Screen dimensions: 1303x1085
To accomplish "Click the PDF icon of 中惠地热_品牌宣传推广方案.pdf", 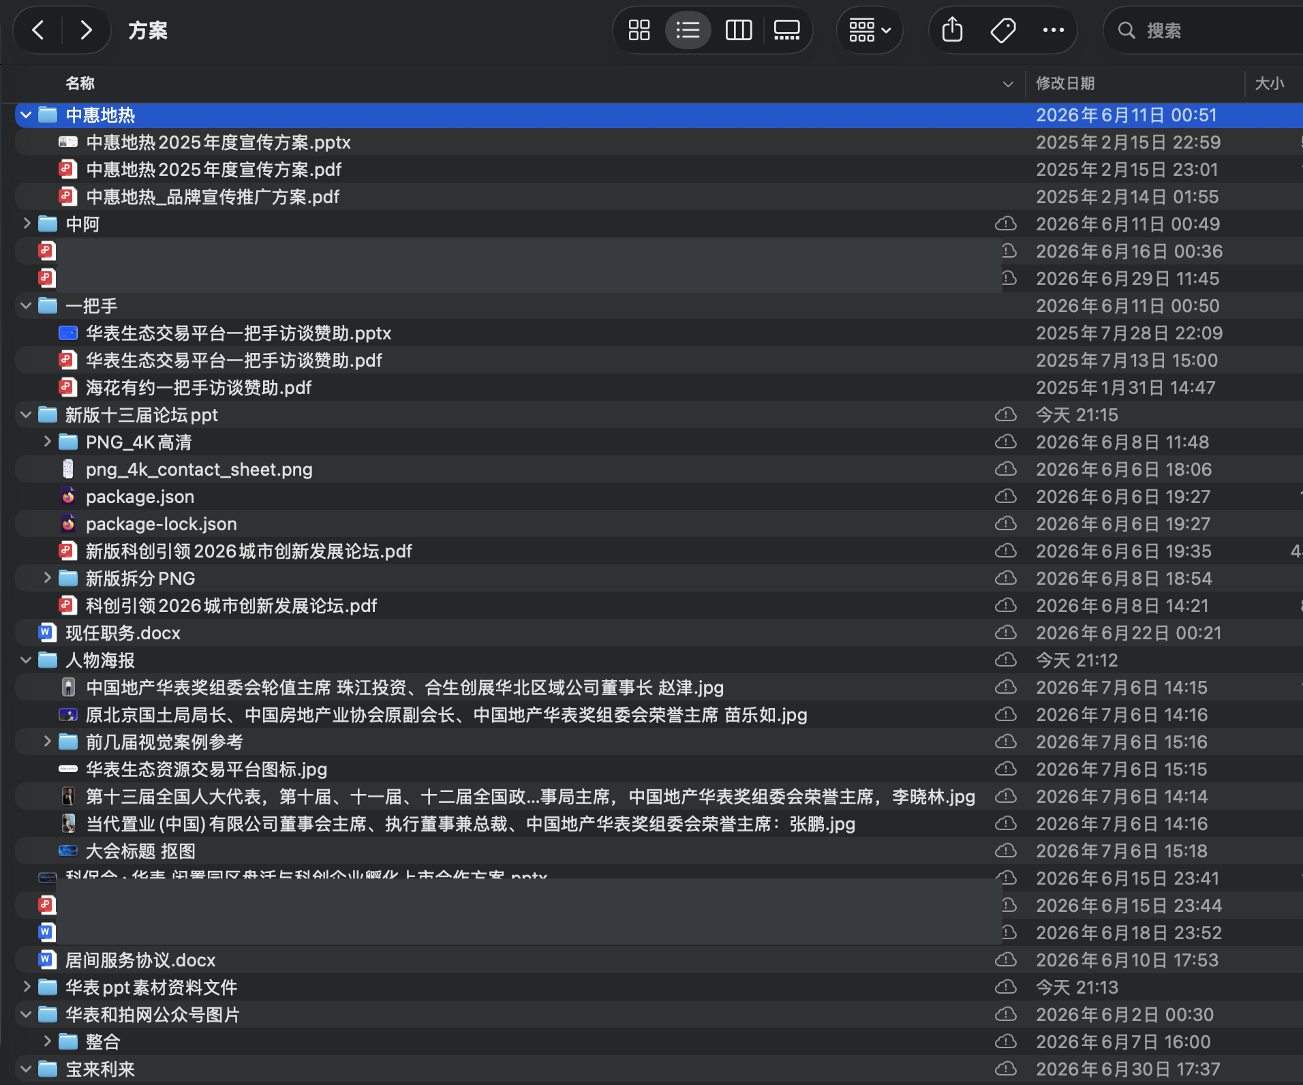I will tap(67, 196).
